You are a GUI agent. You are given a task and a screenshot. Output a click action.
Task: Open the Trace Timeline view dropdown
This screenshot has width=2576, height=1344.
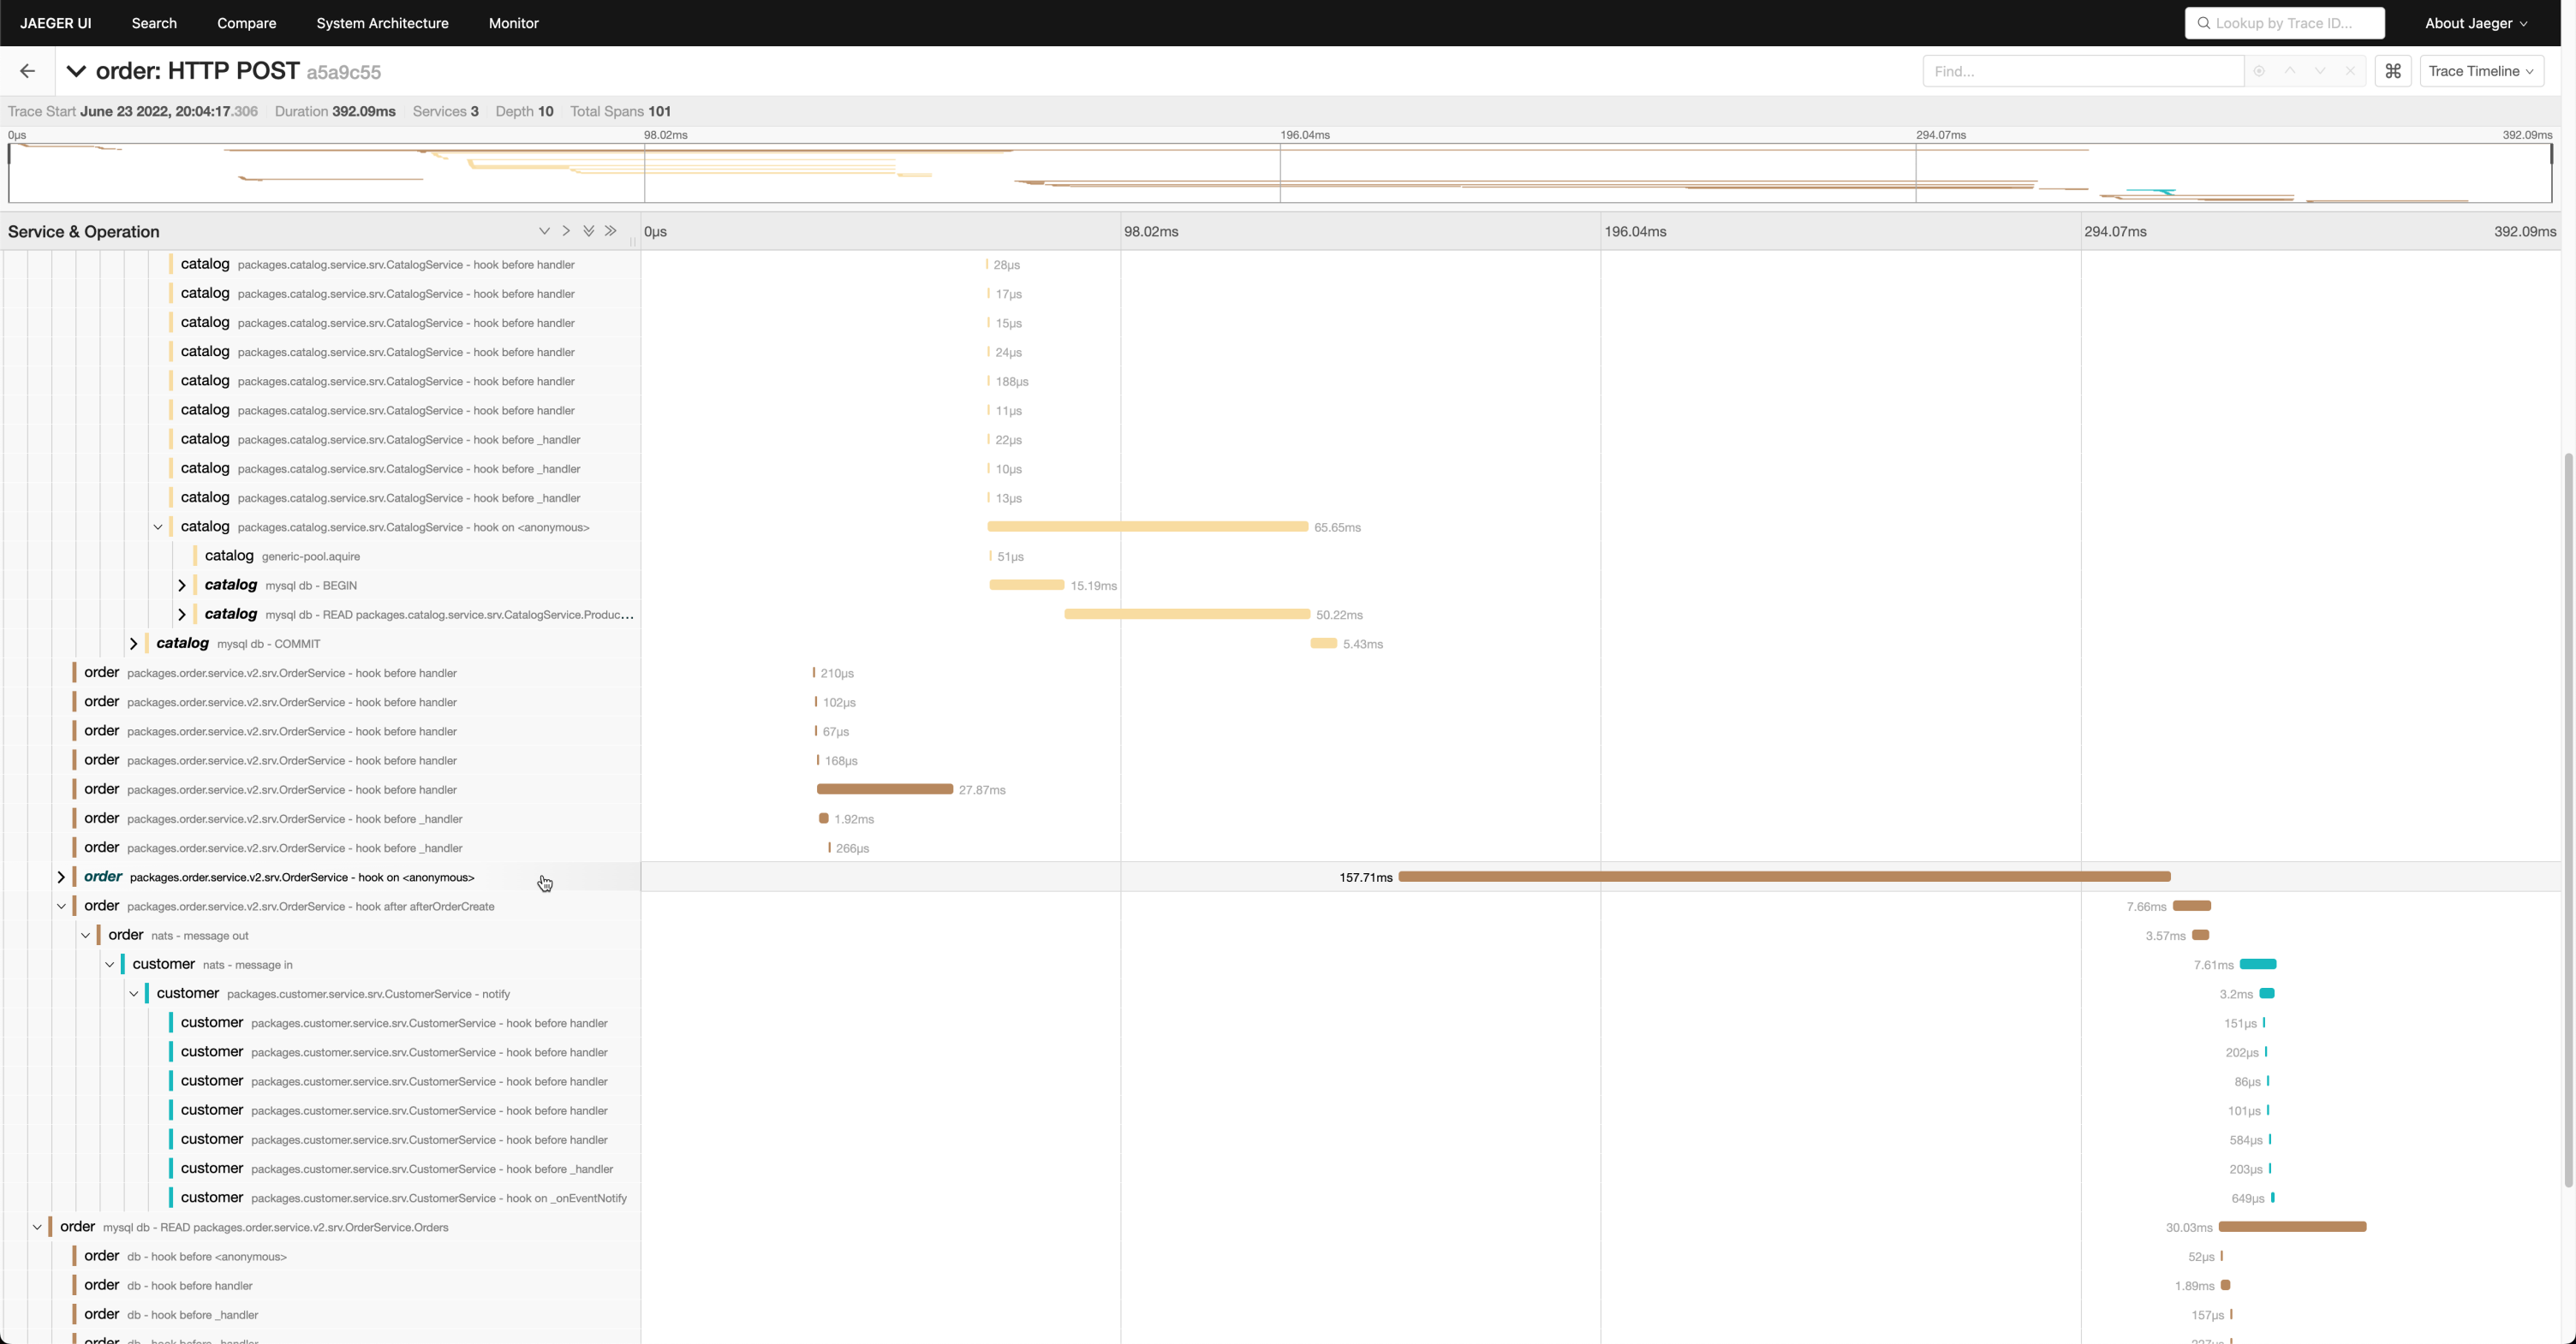tap(2481, 71)
